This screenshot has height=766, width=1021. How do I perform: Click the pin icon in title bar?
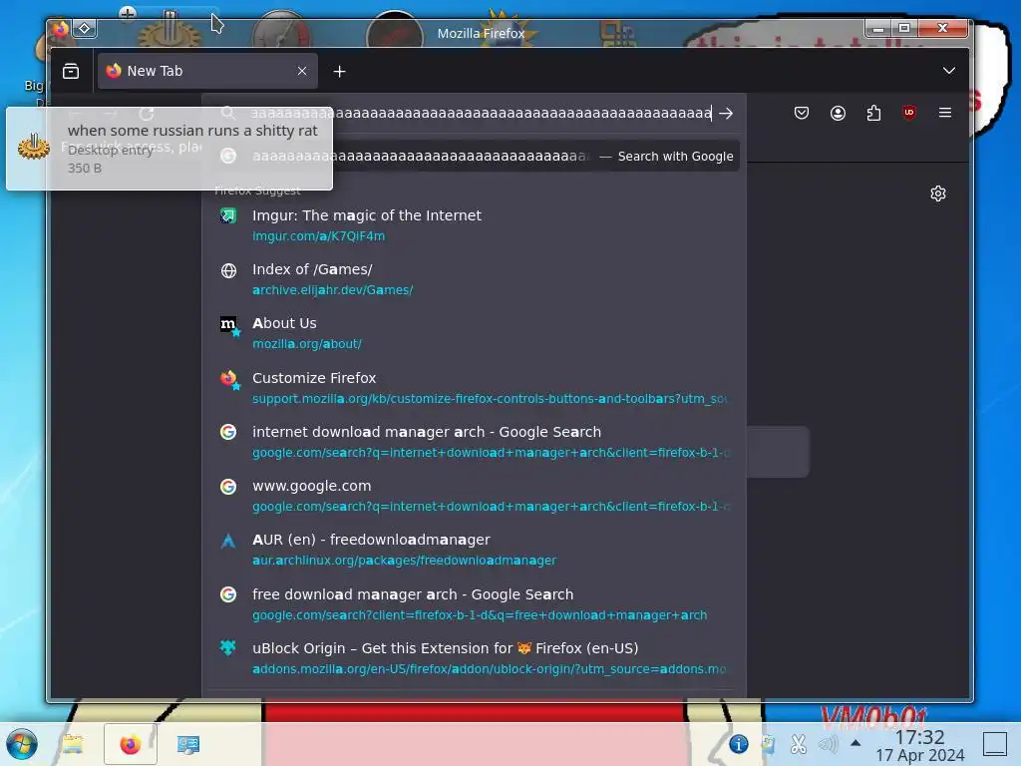(x=85, y=29)
